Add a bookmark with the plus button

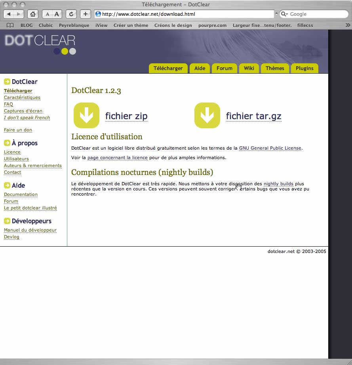coord(86,14)
